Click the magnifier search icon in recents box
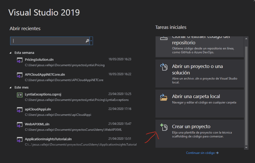This screenshot has height=163, width=255. (x=87, y=41)
